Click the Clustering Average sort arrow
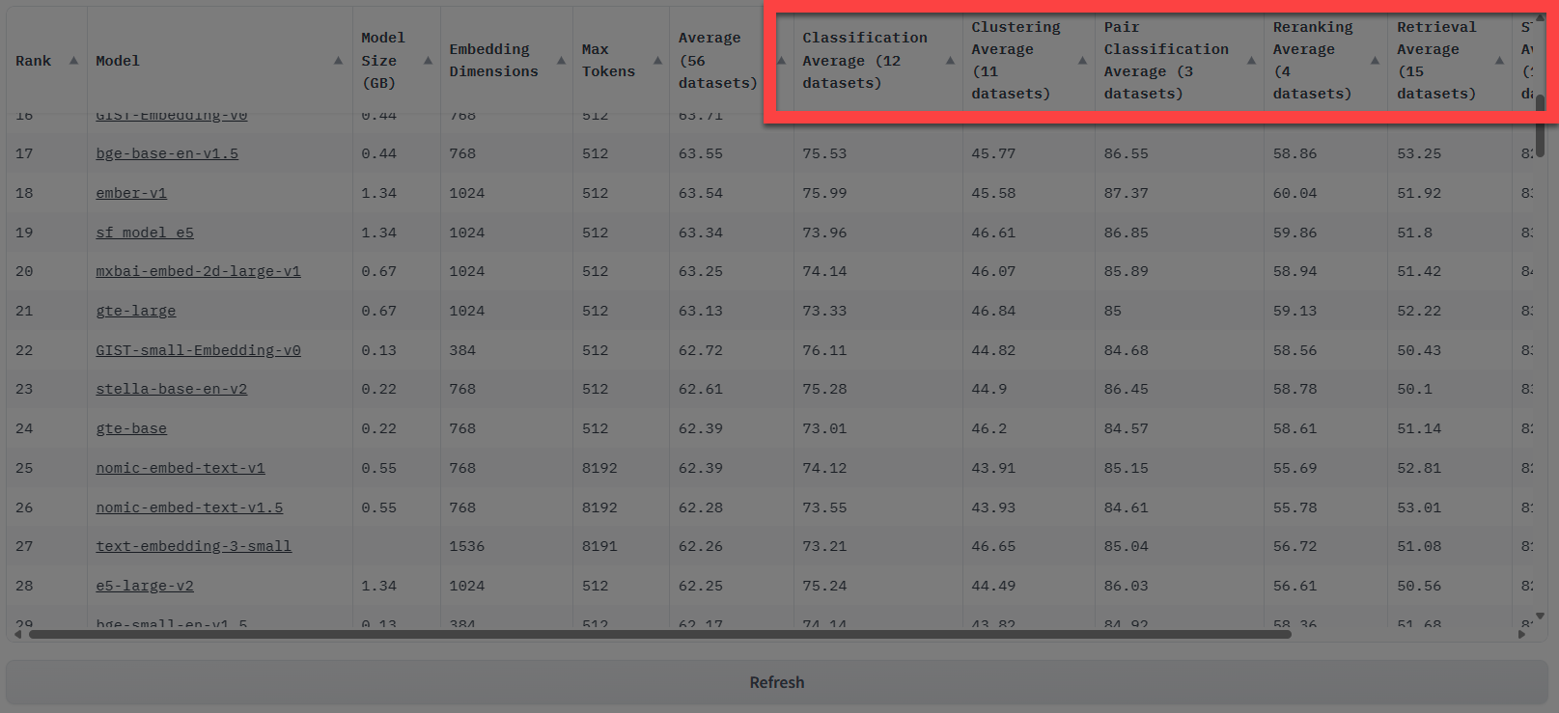This screenshot has width=1559, height=713. [1082, 61]
